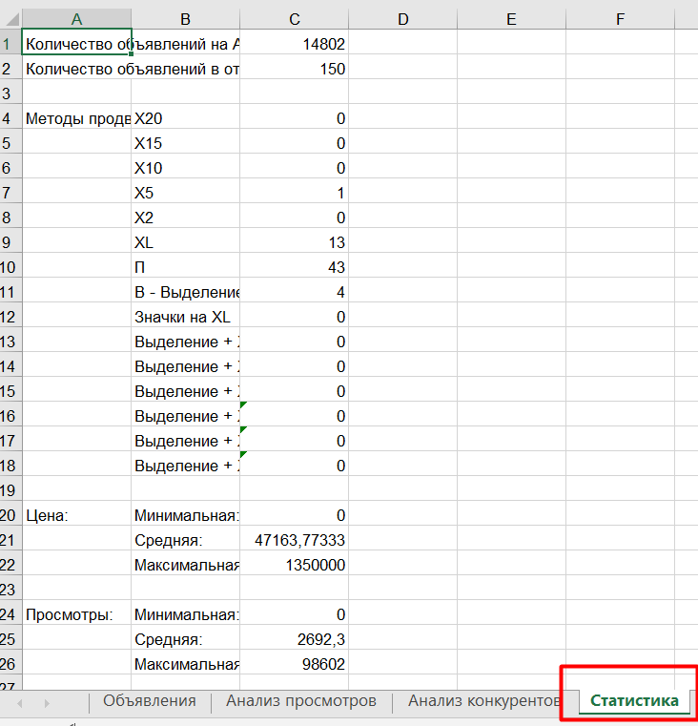
Task: Select row 21 header
Action: pyautogui.click(x=10, y=540)
